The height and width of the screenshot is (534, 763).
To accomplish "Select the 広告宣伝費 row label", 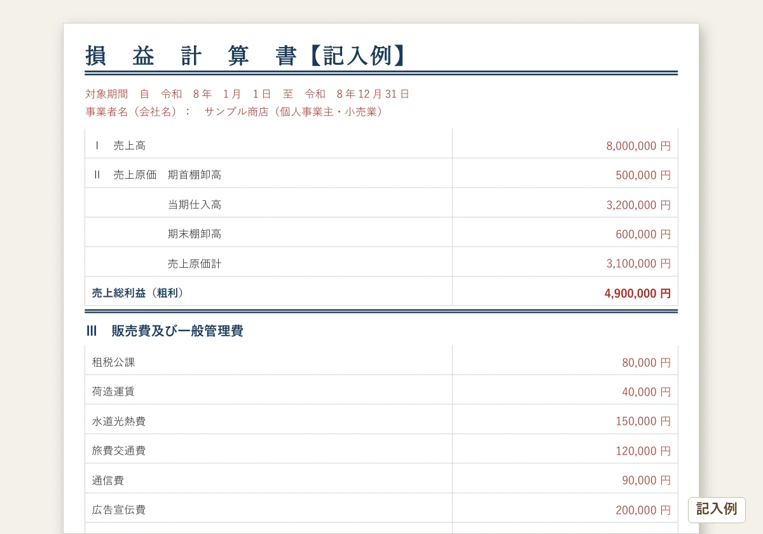I will pyautogui.click(x=119, y=510).
